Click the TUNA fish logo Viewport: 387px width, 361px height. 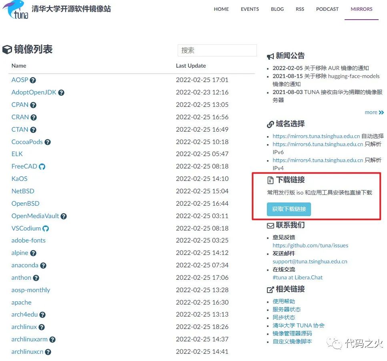point(15,9)
